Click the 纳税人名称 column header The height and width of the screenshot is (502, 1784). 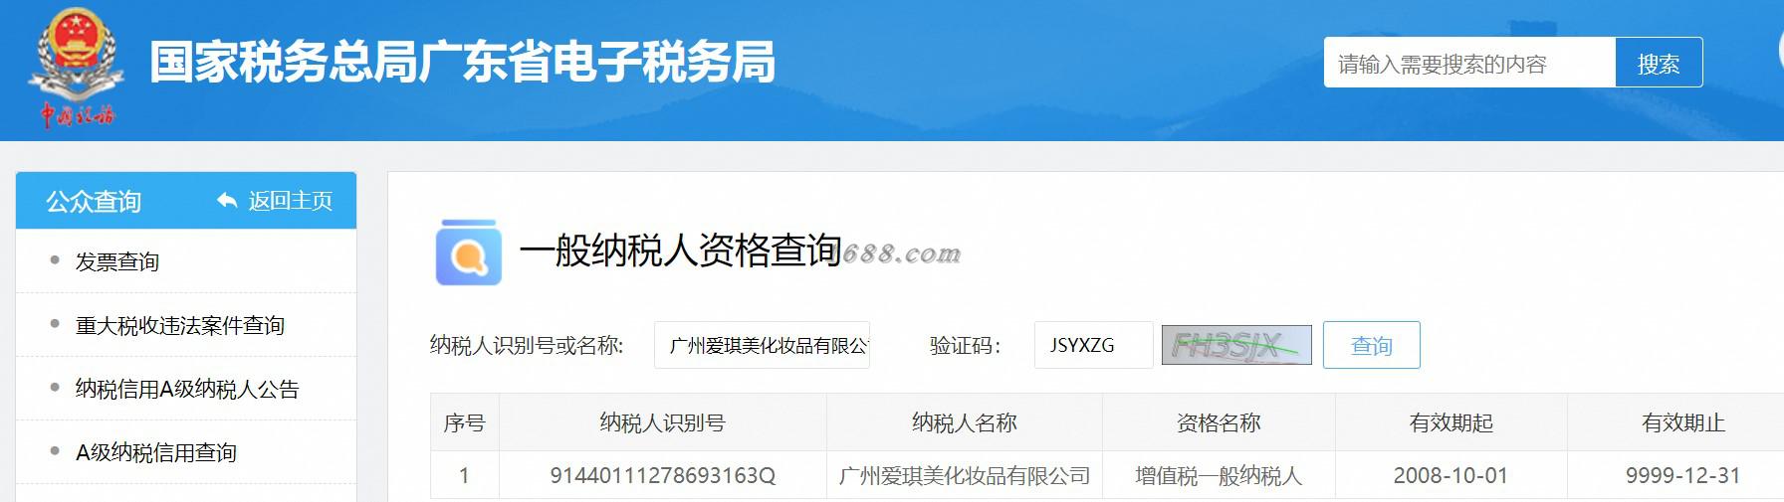click(x=965, y=422)
